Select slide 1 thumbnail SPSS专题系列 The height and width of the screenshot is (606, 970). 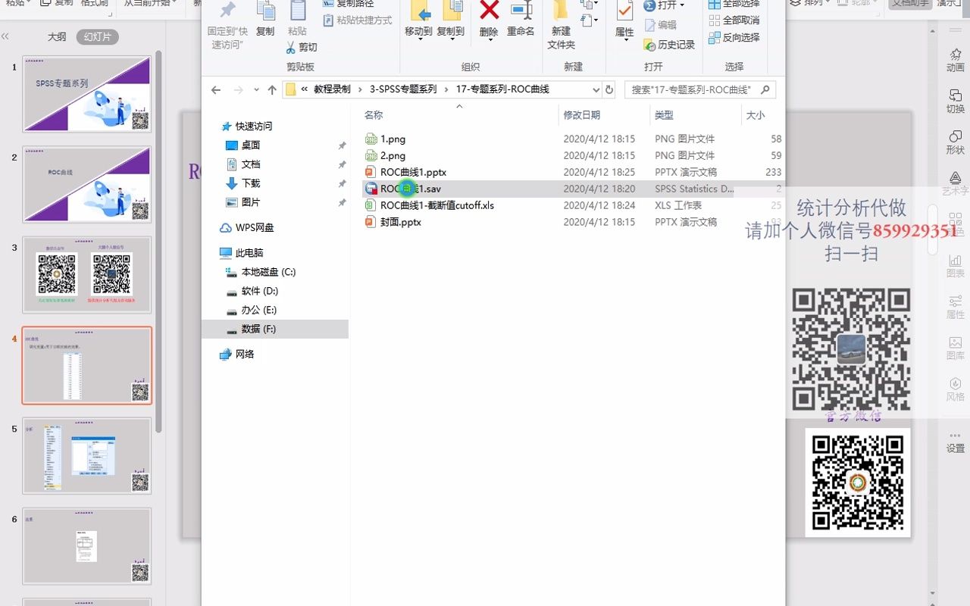(x=87, y=94)
